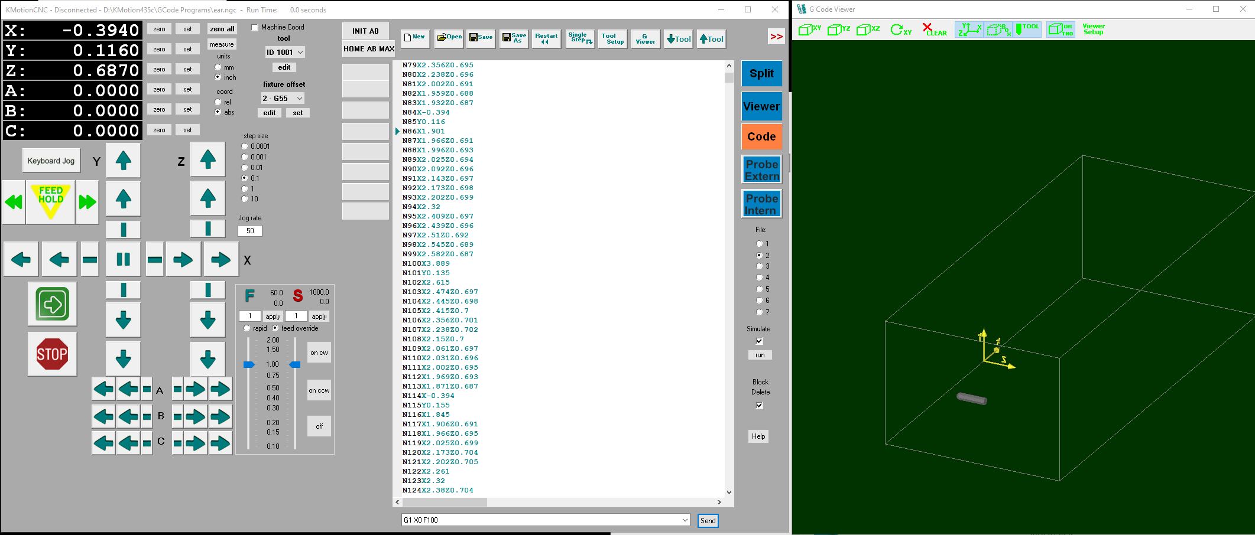Enable the Machine Coord checkbox
1255x535 pixels.
pos(255,28)
